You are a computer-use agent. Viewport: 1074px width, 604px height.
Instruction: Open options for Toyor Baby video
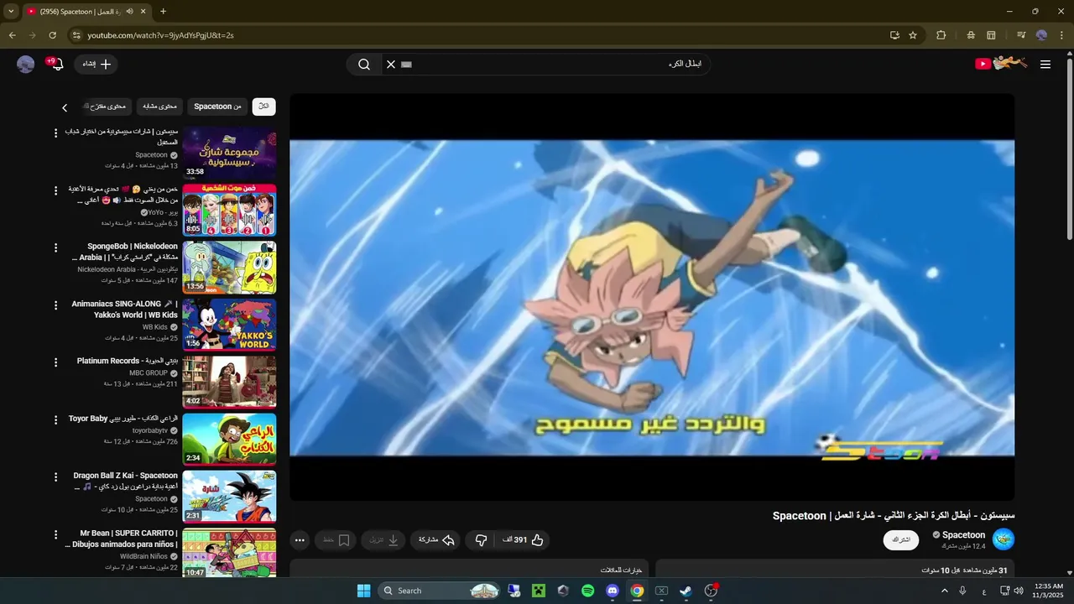56,419
